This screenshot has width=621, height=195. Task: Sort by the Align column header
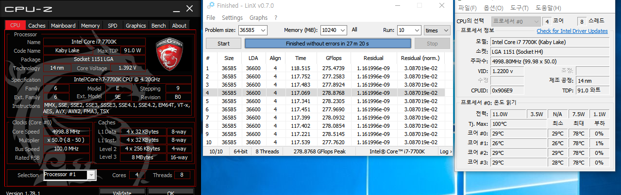pos(275,58)
